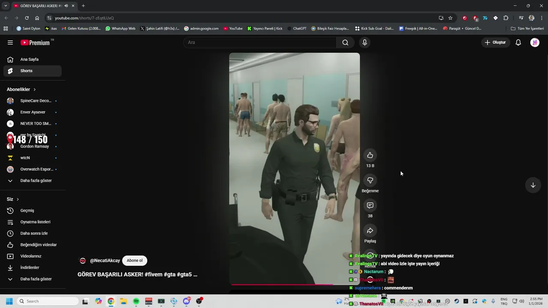Viewport: 548px width, 308px height.
Task: Bookmark this page with star icon
Action: coord(450,18)
